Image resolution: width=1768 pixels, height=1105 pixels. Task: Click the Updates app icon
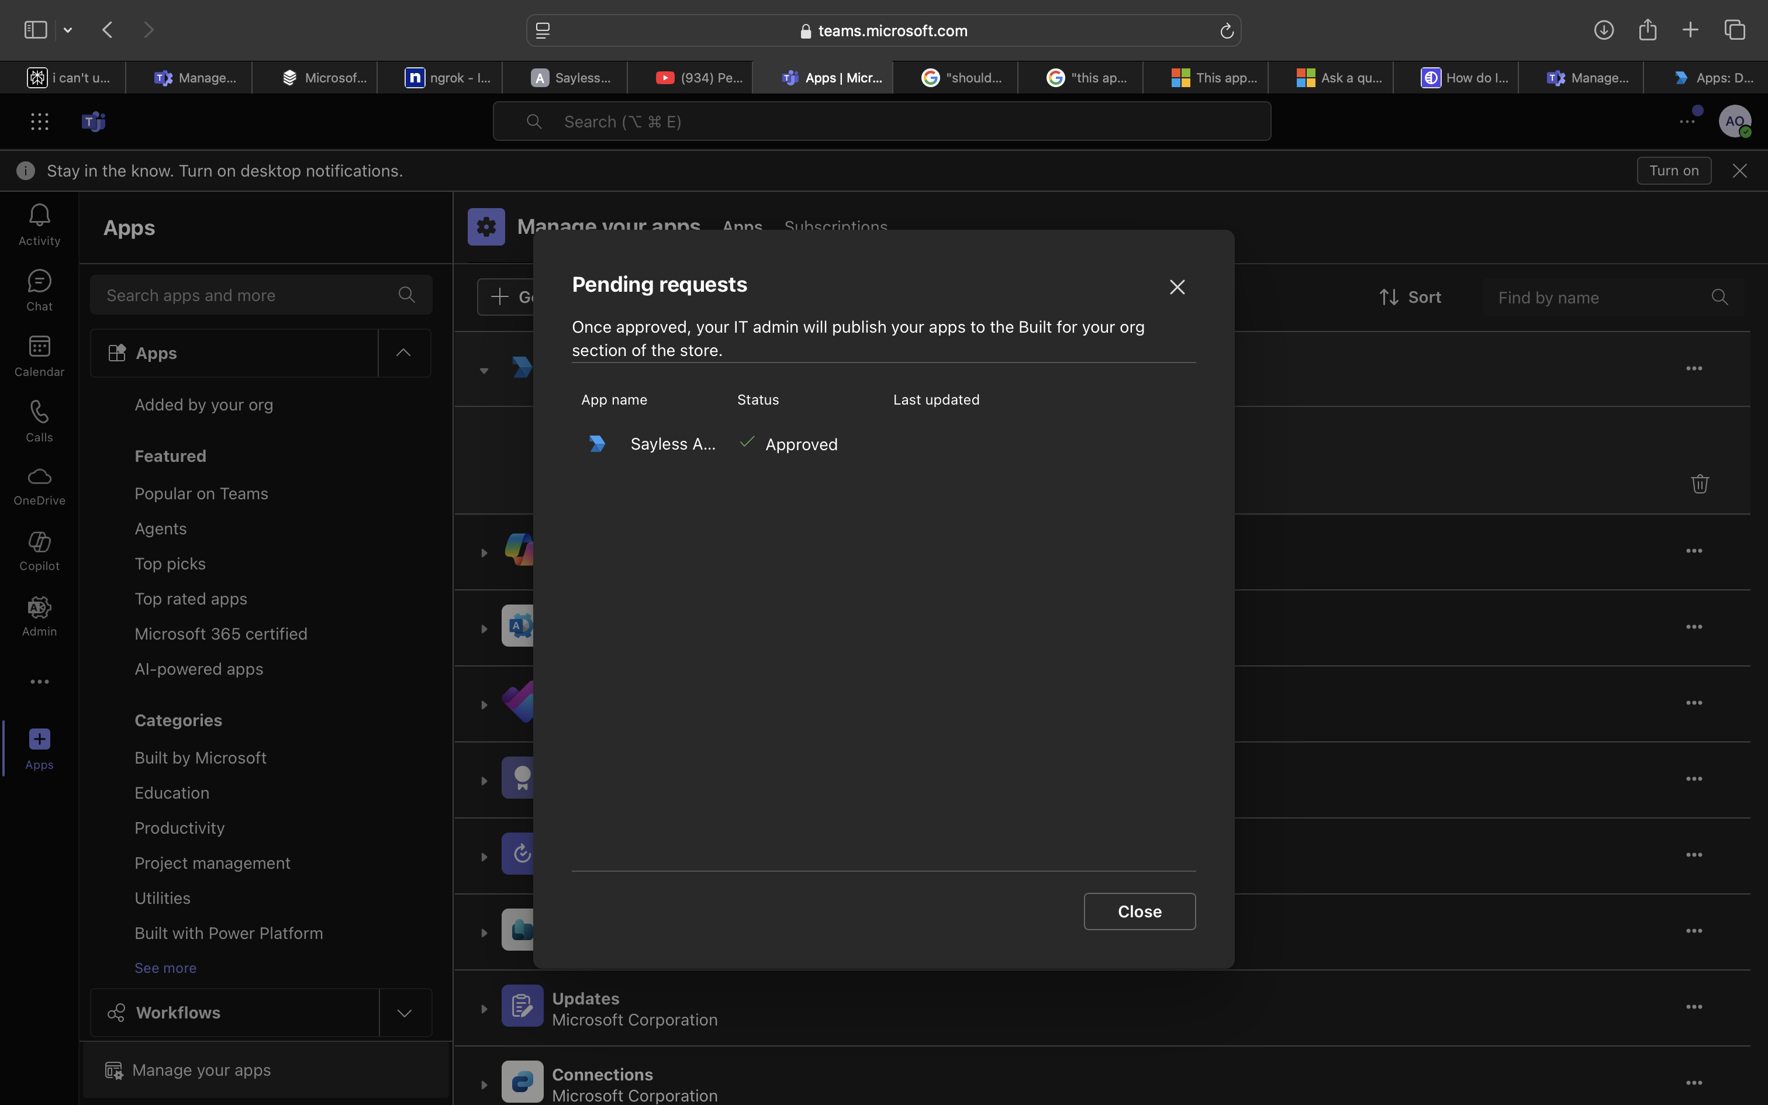[522, 1006]
